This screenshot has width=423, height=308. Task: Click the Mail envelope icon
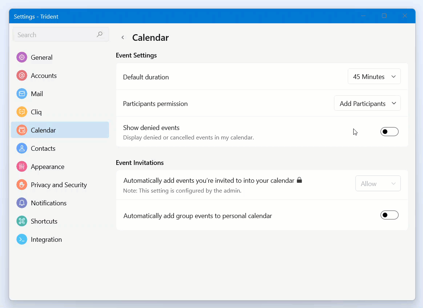(22, 94)
